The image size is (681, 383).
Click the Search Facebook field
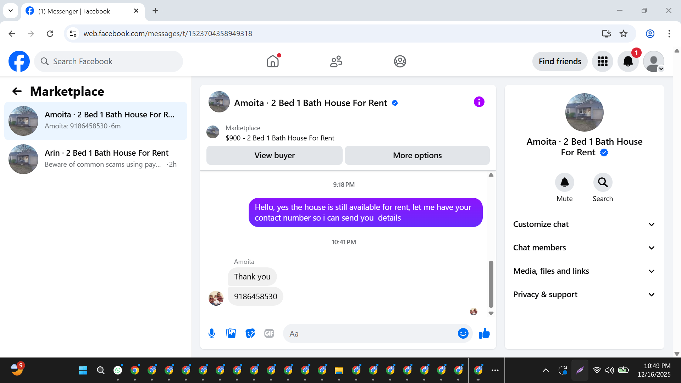click(109, 61)
